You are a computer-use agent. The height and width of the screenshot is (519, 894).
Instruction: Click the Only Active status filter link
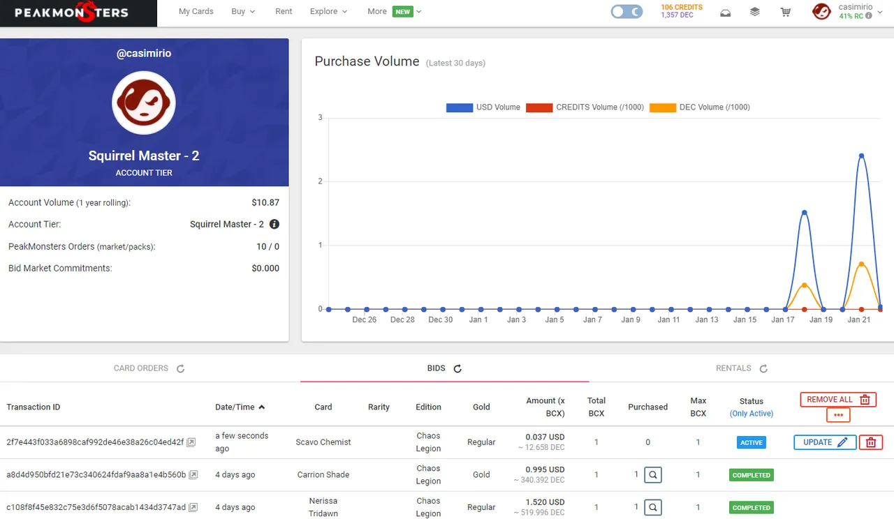click(752, 414)
